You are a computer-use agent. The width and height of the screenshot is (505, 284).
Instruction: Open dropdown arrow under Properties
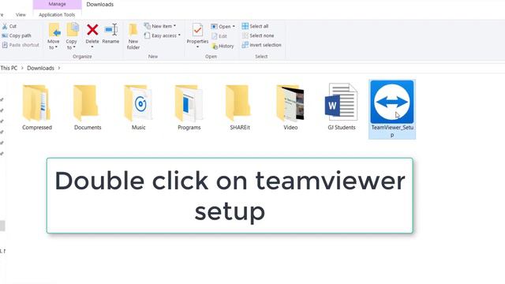(x=197, y=47)
